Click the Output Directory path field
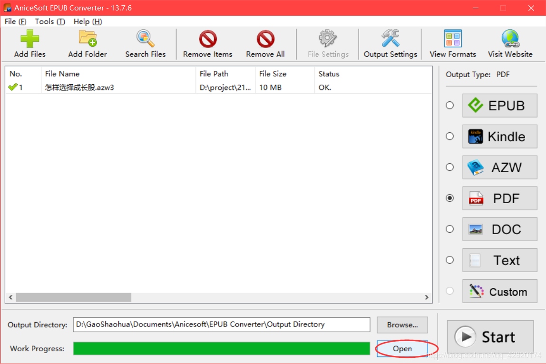Screen dimensions: 546x364 [x=222, y=325]
